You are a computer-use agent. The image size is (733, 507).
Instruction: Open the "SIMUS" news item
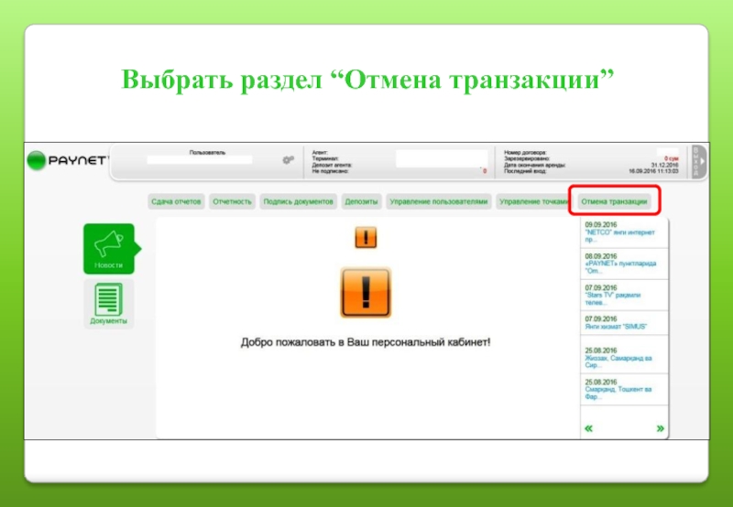pos(624,323)
